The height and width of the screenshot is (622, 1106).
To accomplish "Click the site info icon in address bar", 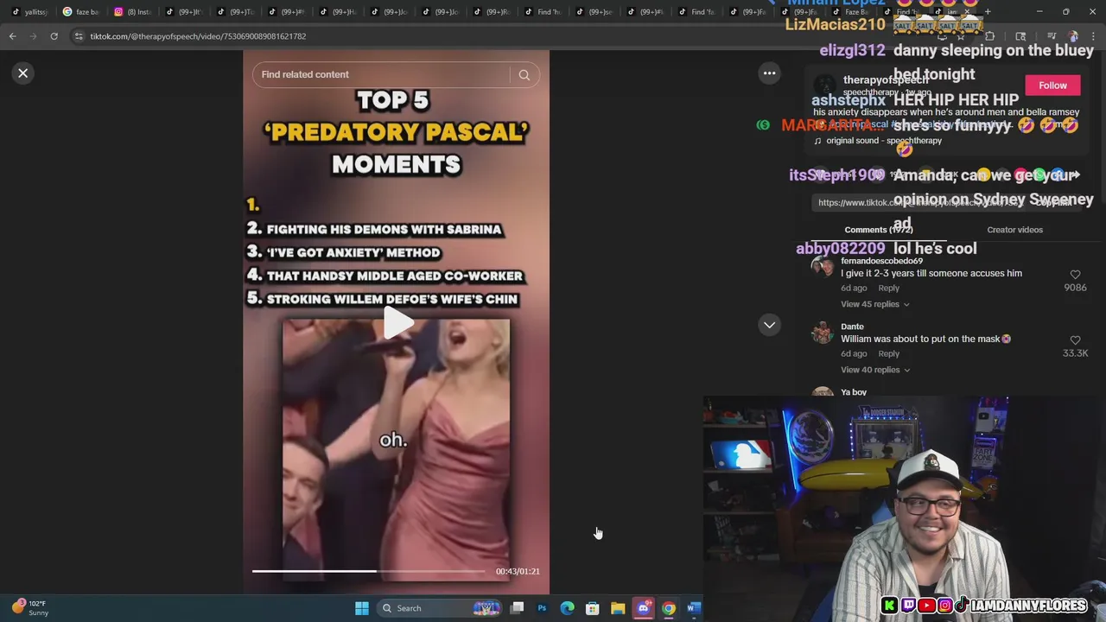I will (x=79, y=36).
